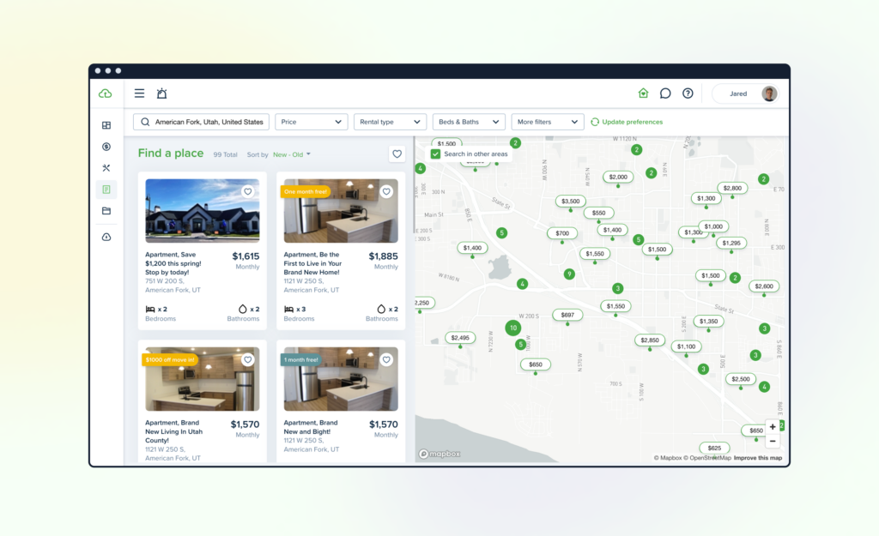Open the cloud download sidebar icon
Screen dimensions: 879x536
pos(106,238)
